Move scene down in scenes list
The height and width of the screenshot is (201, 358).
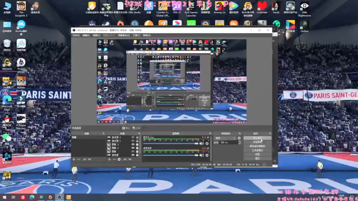click(89, 159)
